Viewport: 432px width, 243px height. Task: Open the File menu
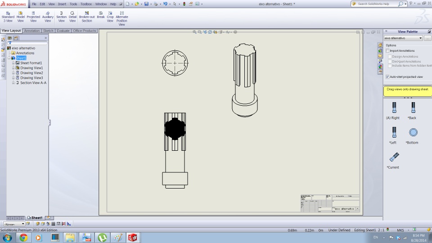(x=34, y=4)
